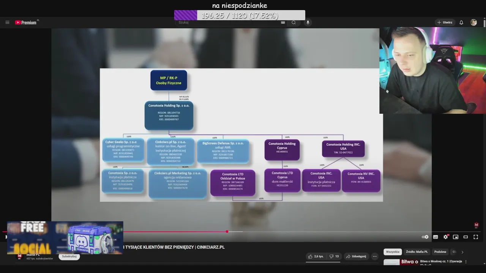
Task: Click the Conotoxia LTD Cyprus box
Action: [x=282, y=180]
